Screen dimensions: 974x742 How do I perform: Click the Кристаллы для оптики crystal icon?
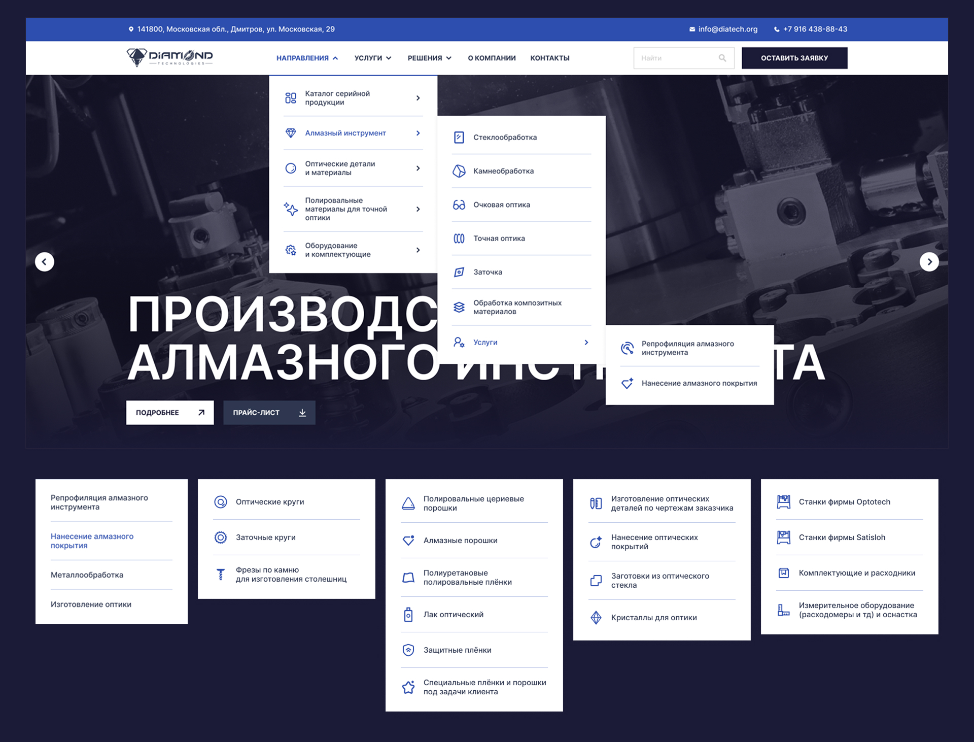(x=596, y=618)
